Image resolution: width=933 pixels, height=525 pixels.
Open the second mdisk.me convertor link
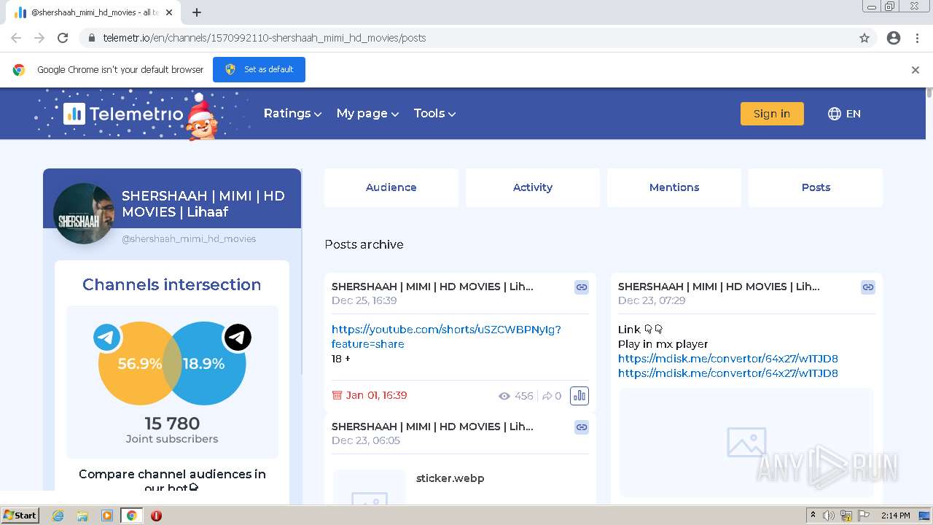728,373
